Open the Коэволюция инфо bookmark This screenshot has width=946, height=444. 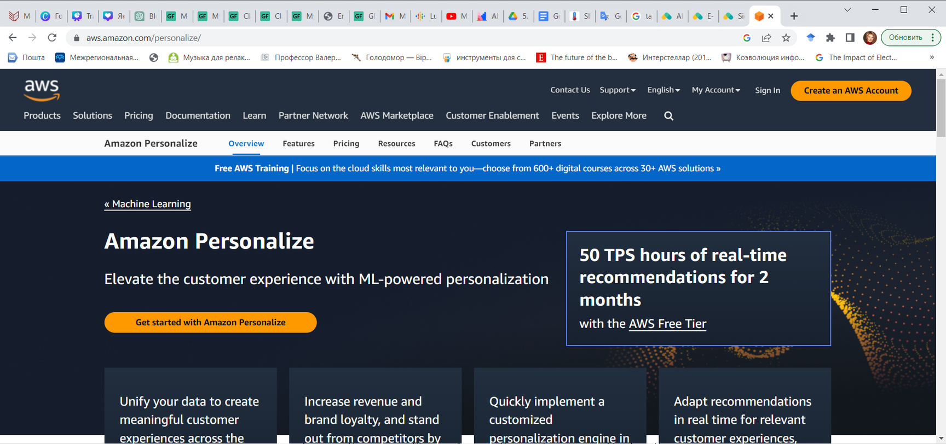(763, 57)
